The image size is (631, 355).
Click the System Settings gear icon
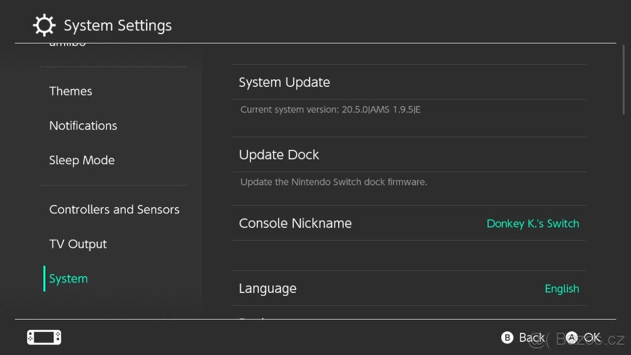tap(44, 25)
